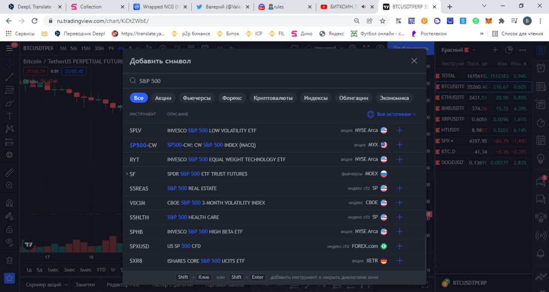Toggle the lock all drawings icon
549x292 pixels.
9,229
